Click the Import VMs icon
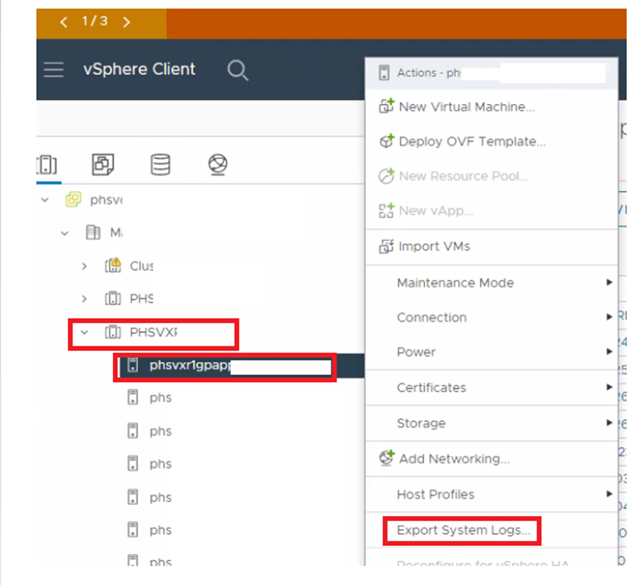This screenshot has width=642, height=585. [388, 246]
